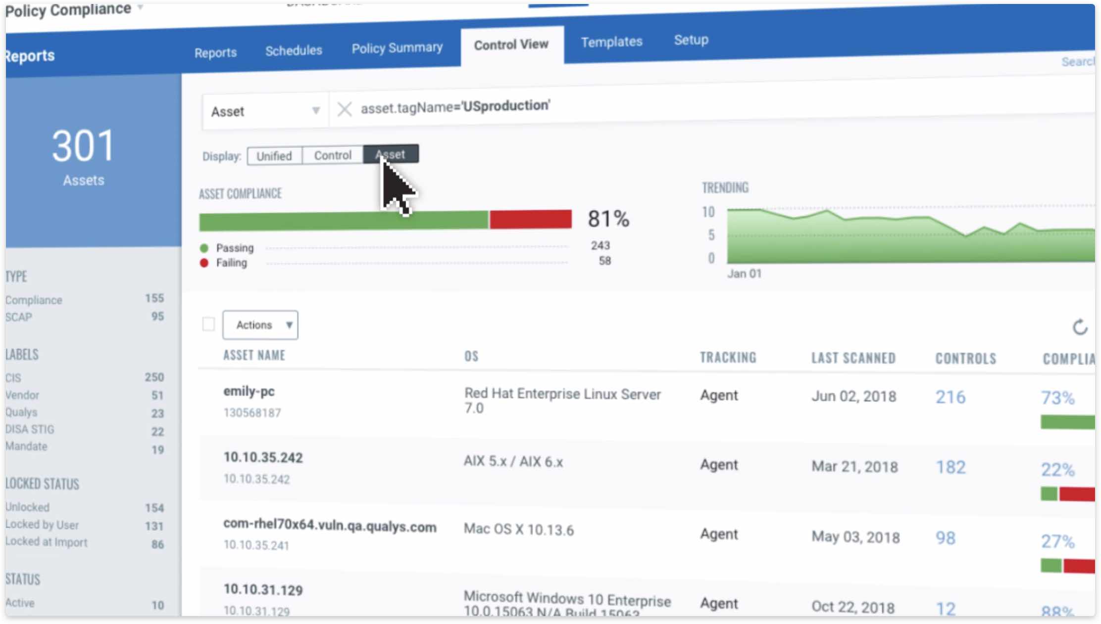Select the Asset display toggle
Screen dimensions: 1101x624
pyautogui.click(x=391, y=154)
